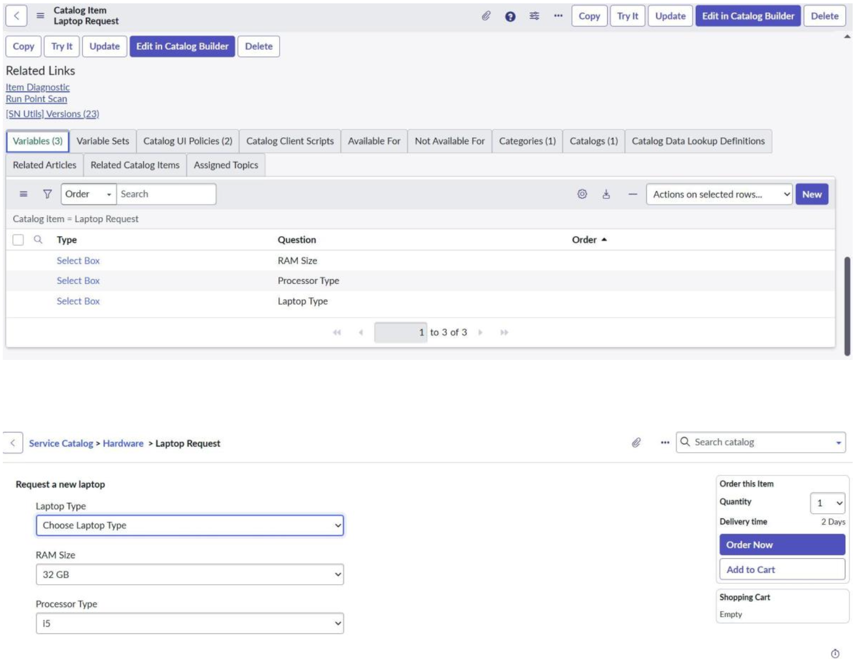This screenshot has height=663, width=856.
Task: Click the catalog page attachment paperclip
Action: (636, 443)
